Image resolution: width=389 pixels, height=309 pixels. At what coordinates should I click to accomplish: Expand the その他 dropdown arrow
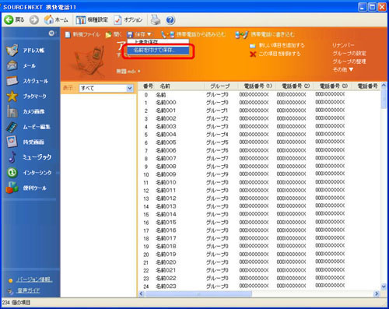tap(351, 69)
